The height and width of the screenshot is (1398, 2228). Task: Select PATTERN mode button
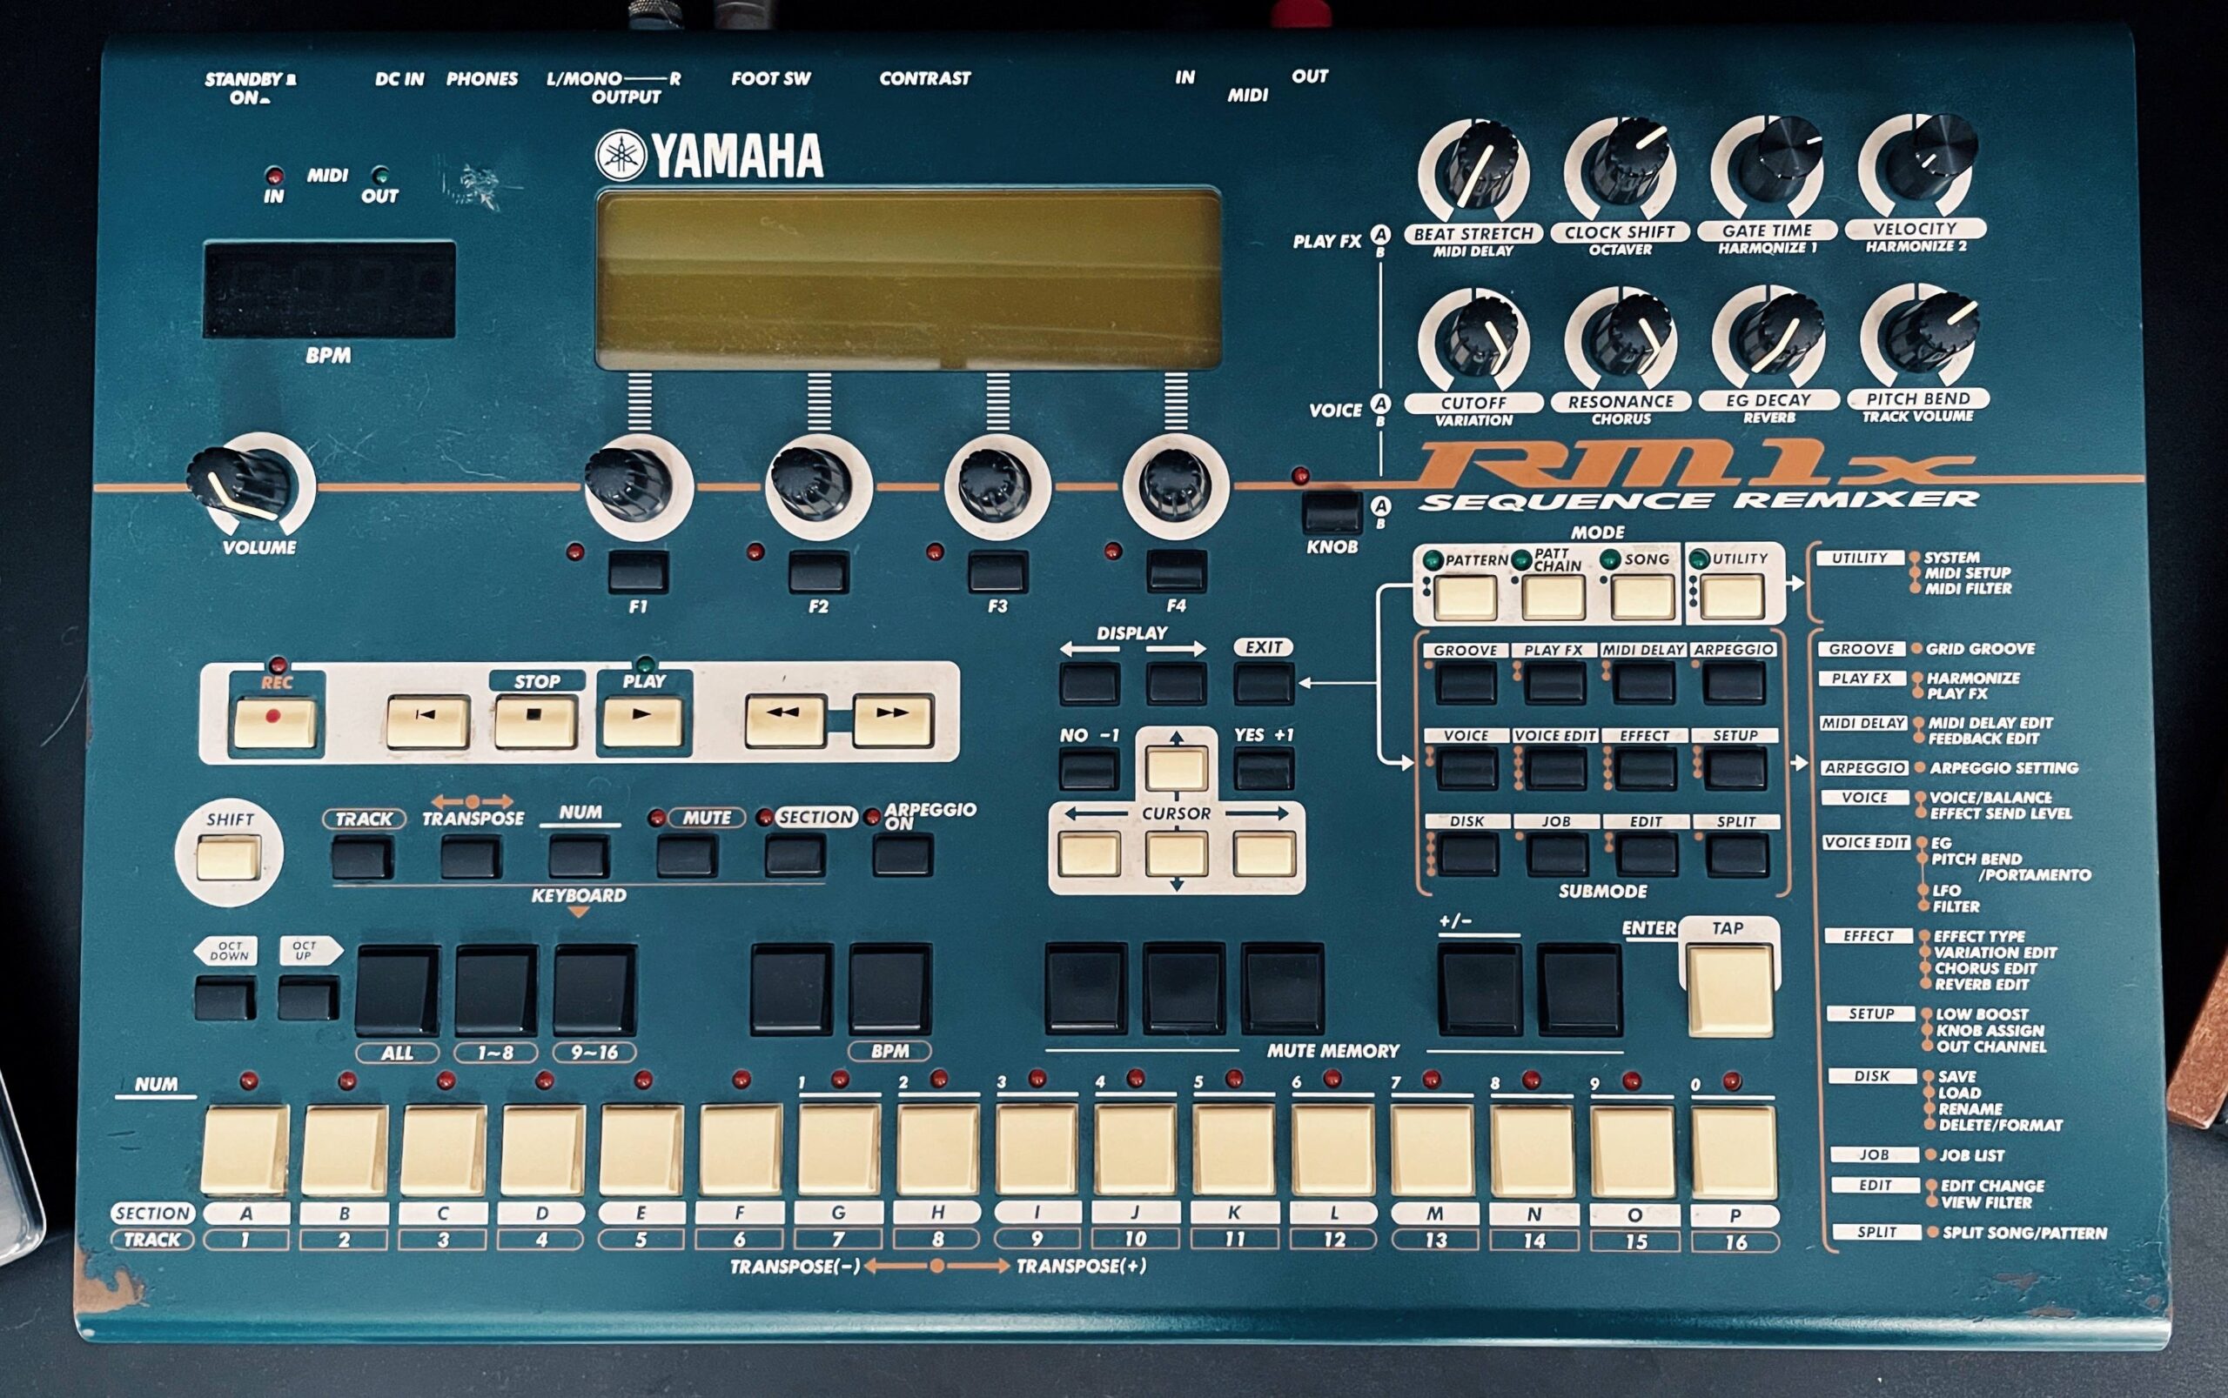(1465, 598)
